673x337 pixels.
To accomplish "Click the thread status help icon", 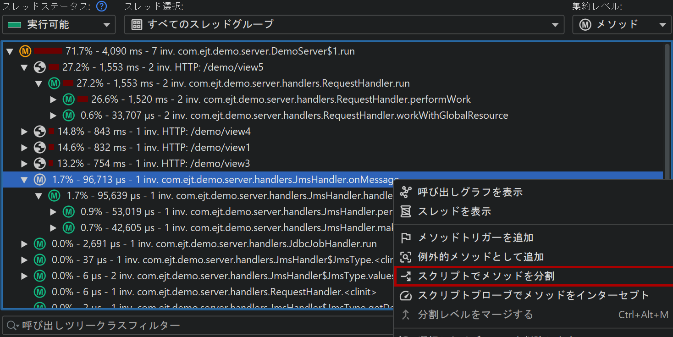I will (102, 6).
